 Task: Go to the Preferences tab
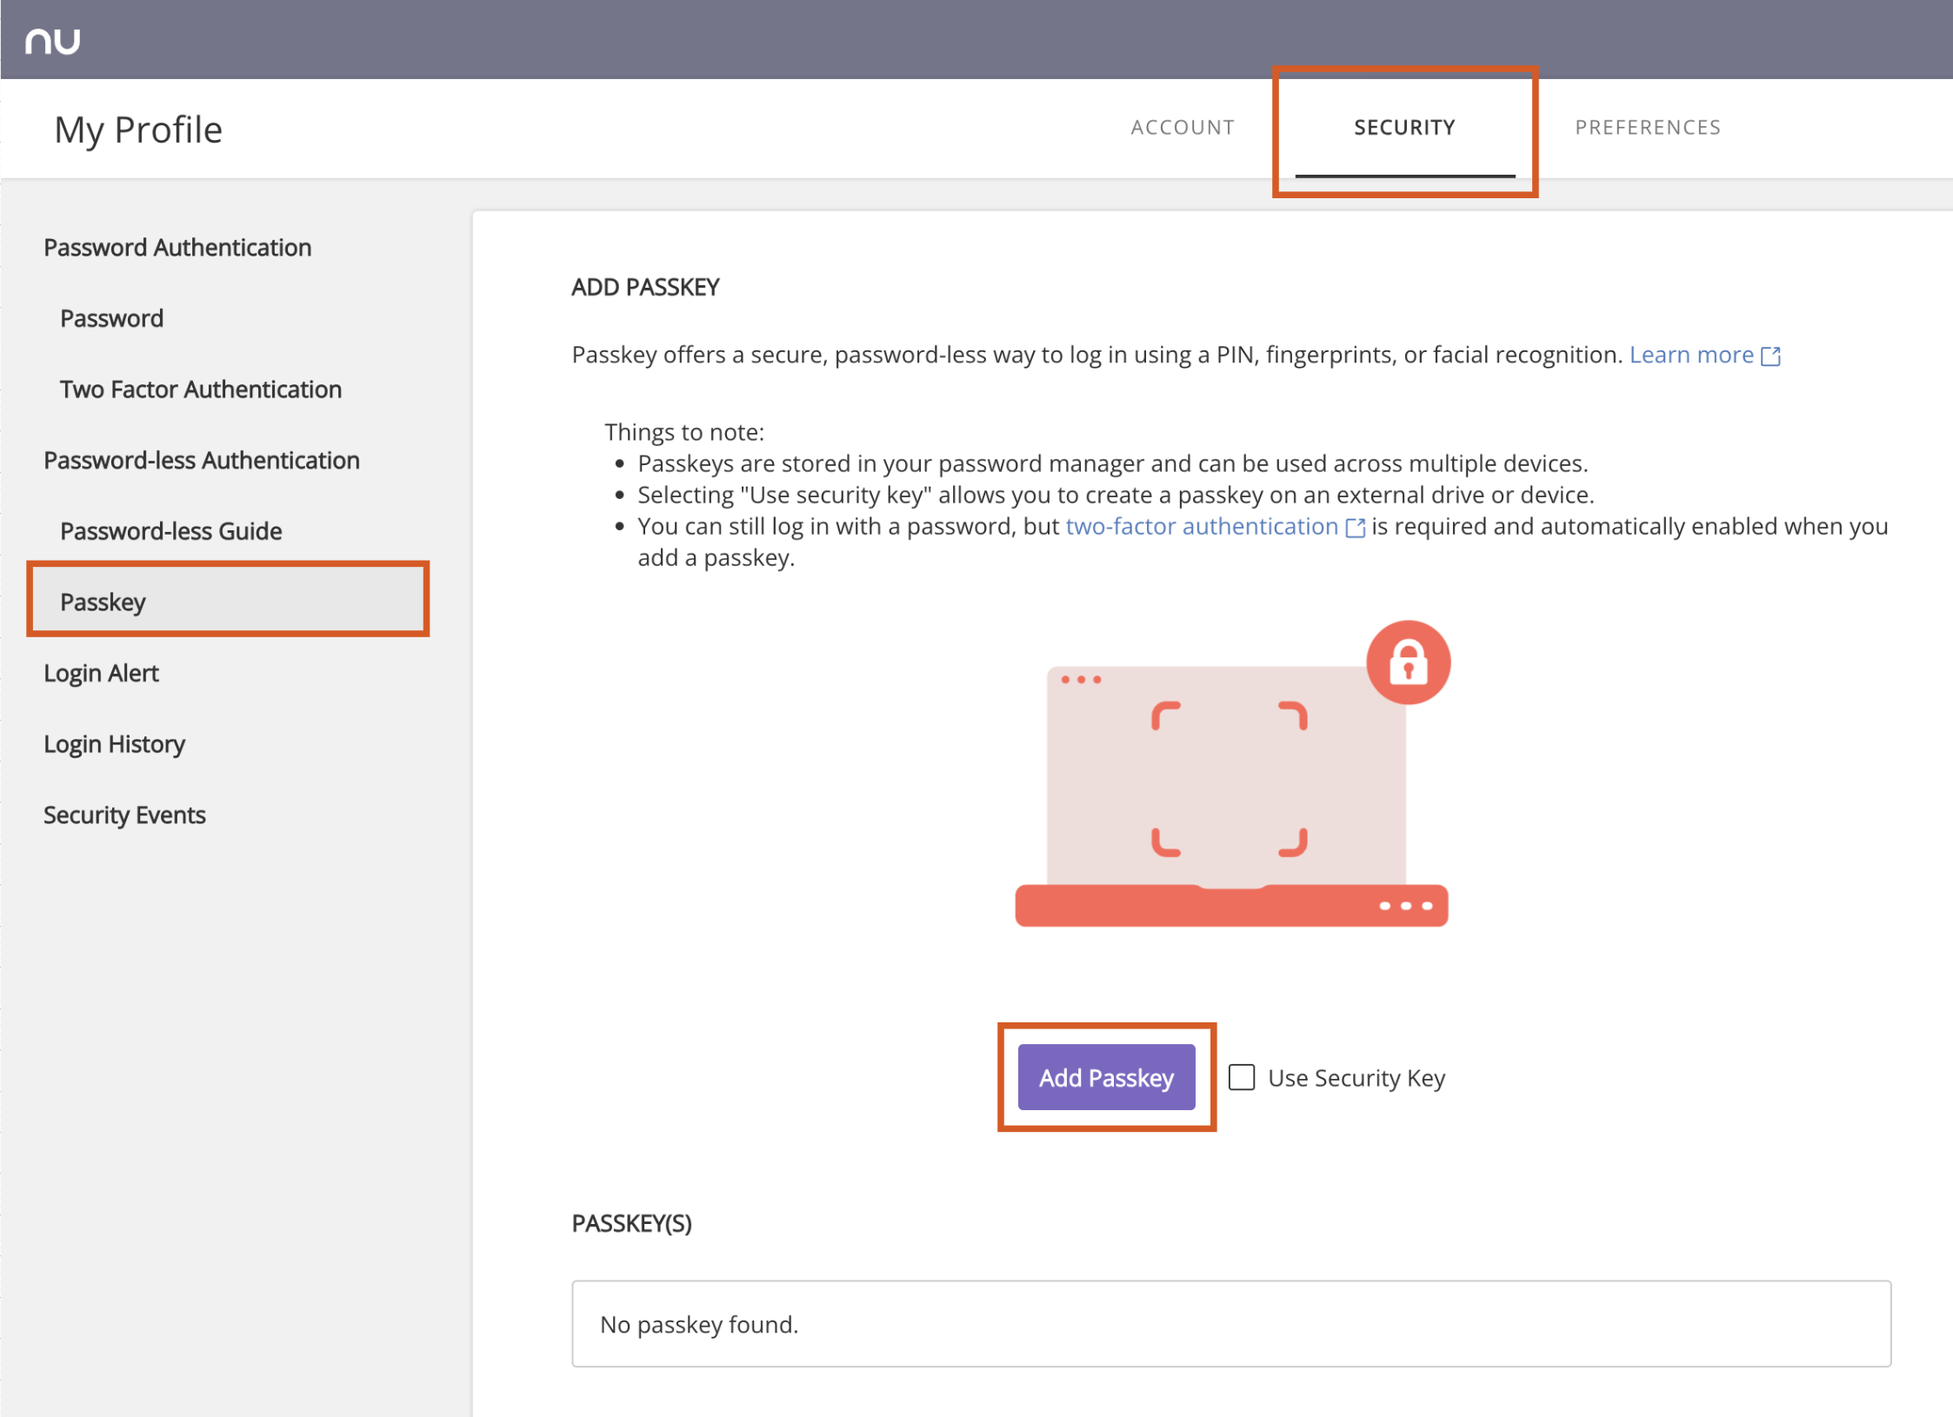(1647, 128)
